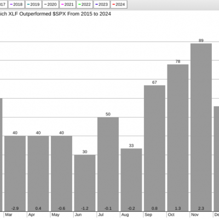
Task: Select the August histogram bar
Action: point(131,180)
